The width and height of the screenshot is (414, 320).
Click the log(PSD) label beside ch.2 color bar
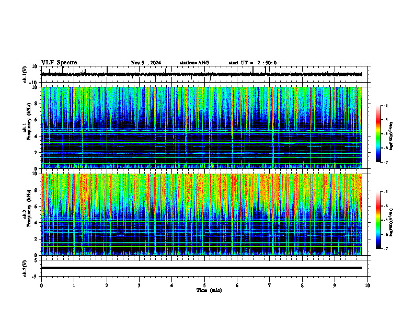click(x=392, y=222)
